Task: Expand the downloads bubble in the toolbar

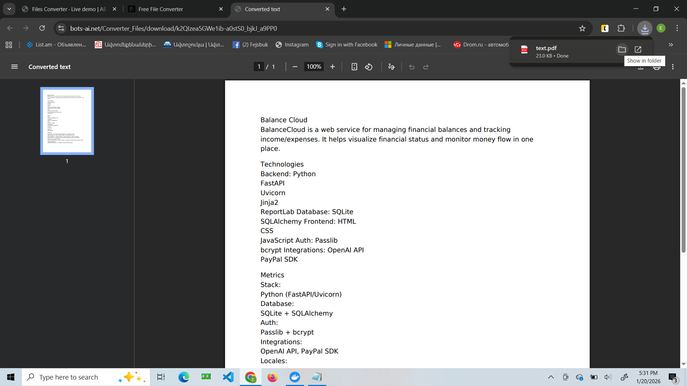Action: pyautogui.click(x=645, y=28)
